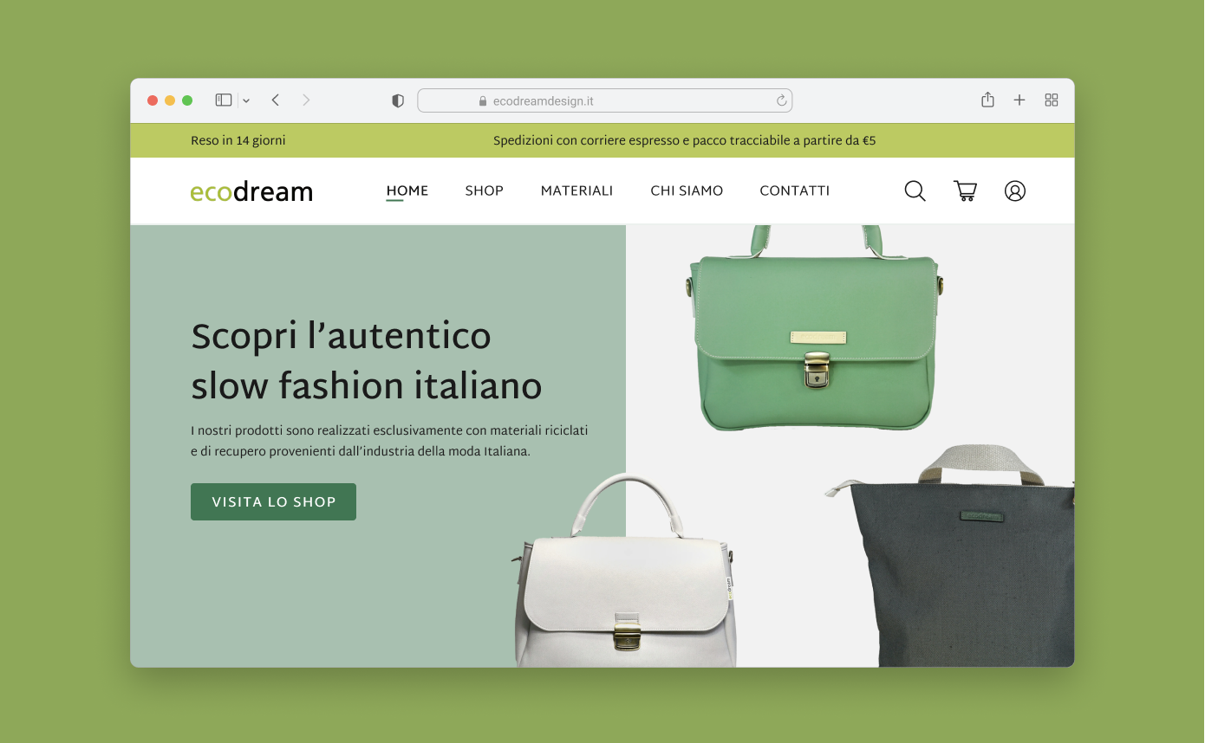
Task: Show the tab overview grid icon
Action: point(1052,100)
